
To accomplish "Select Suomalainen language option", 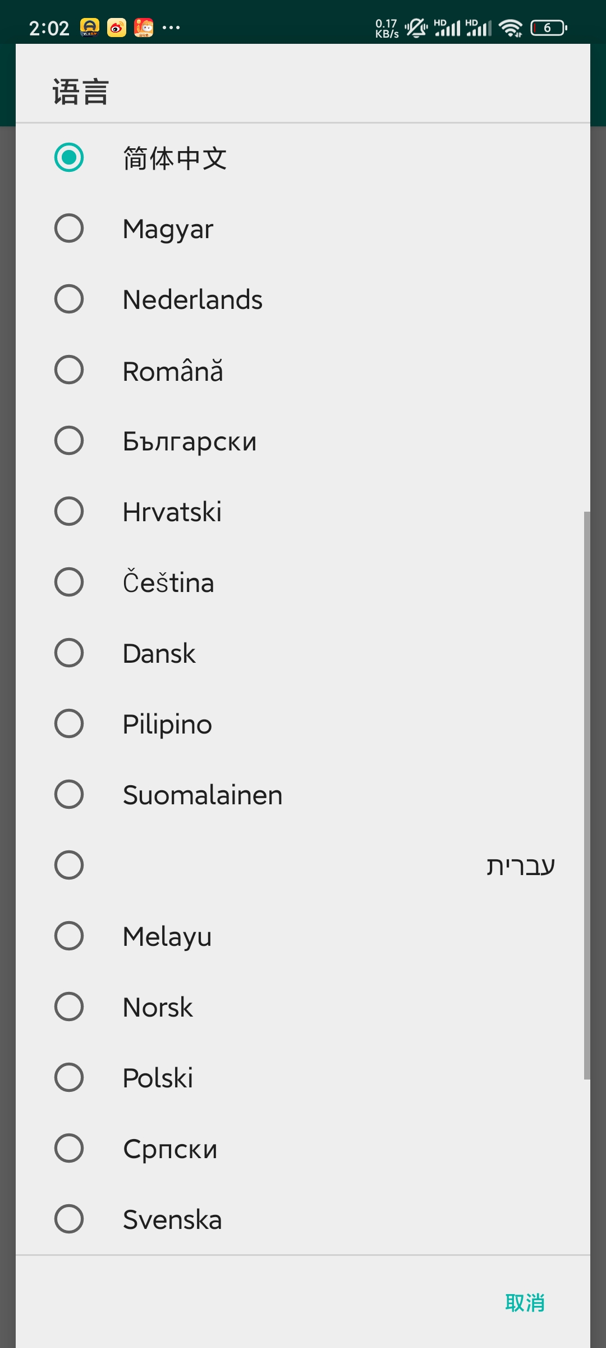I will (303, 794).
